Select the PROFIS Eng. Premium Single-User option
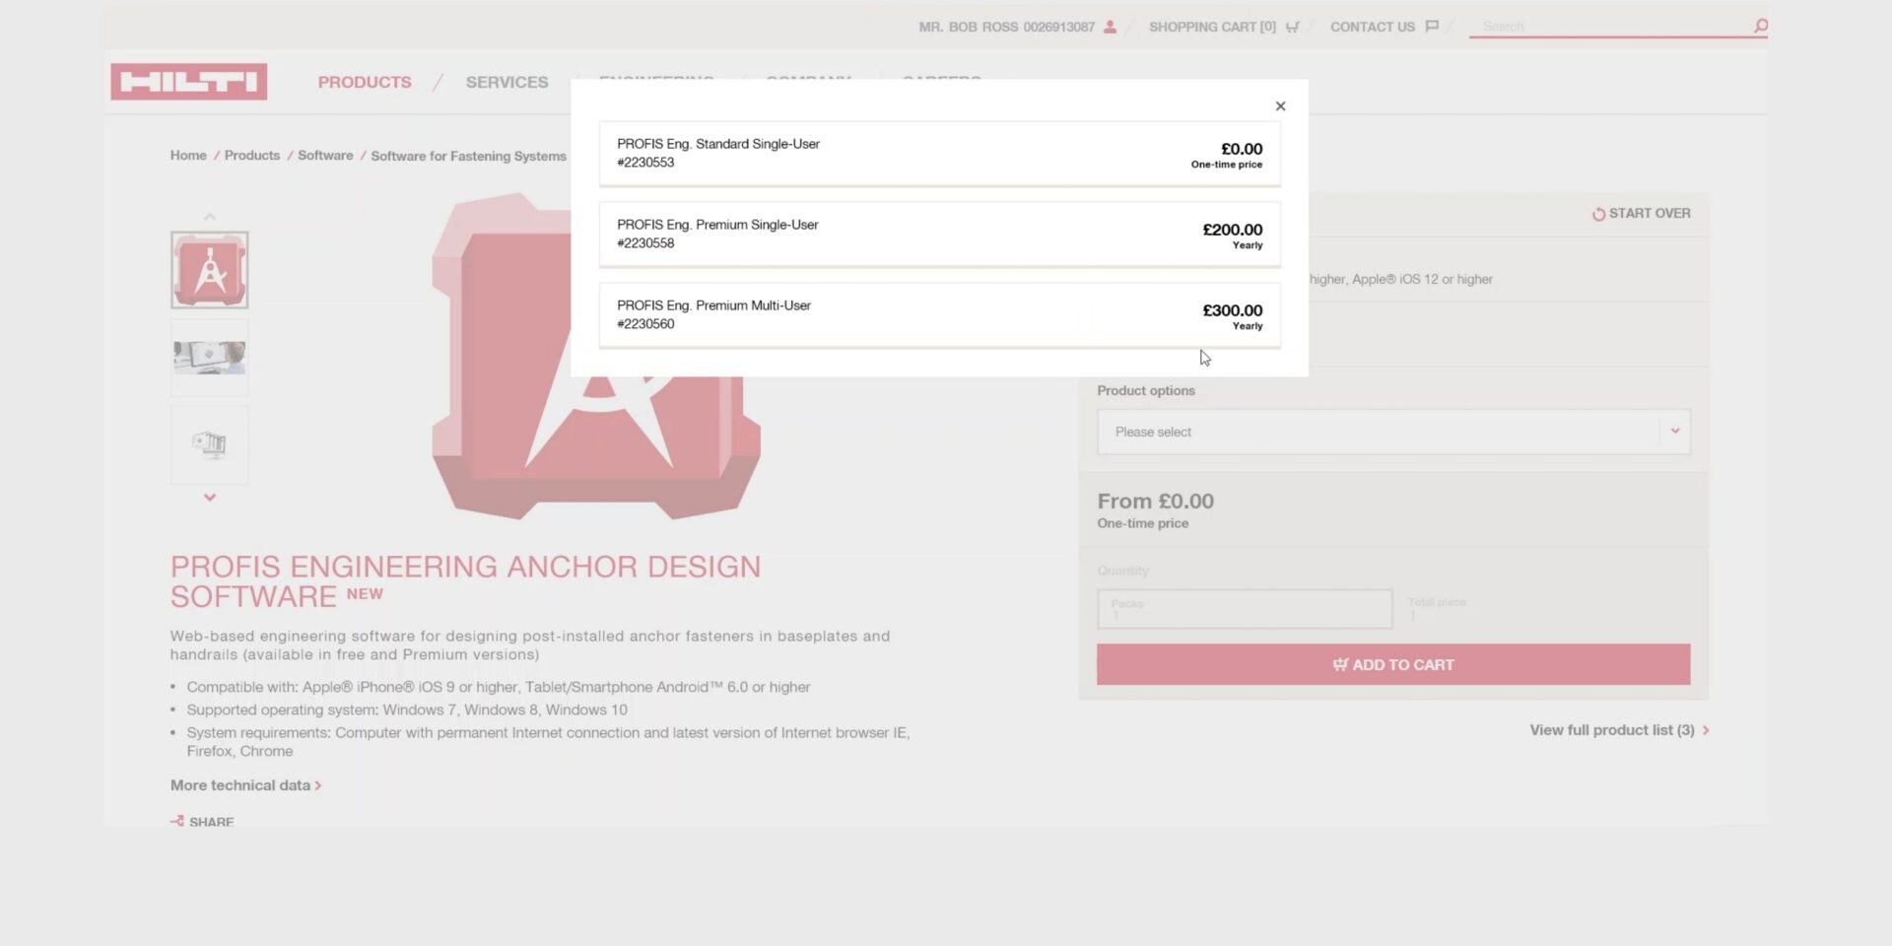 (938, 234)
